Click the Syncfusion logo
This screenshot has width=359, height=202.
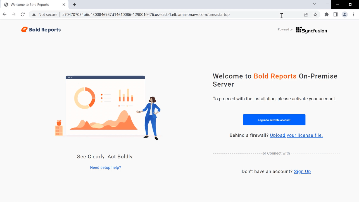[311, 30]
